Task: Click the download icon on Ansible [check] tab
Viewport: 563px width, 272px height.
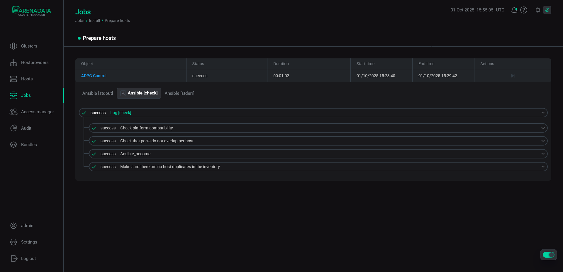Action: click(x=123, y=93)
